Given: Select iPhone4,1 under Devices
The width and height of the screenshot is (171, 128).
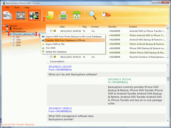Looking at the screenshot, I should click(18, 29).
